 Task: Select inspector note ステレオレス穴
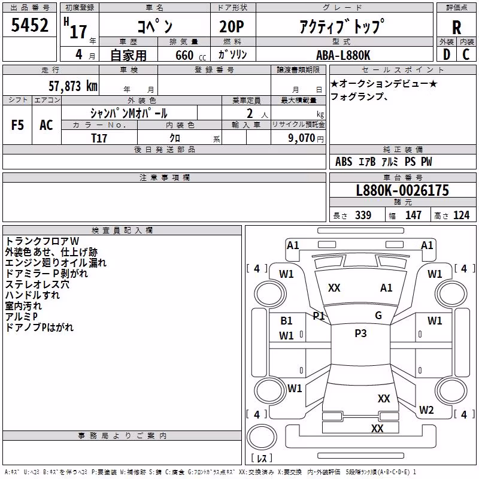37,284
